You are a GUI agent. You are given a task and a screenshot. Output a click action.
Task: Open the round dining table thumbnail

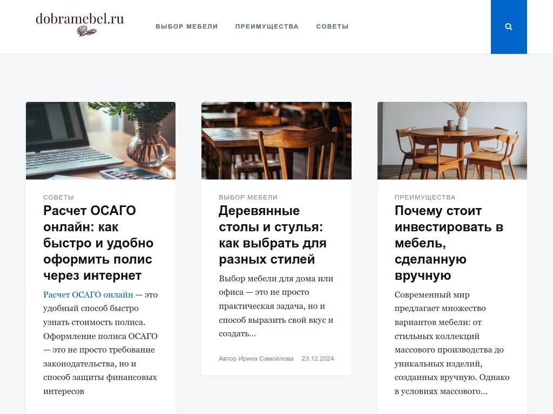tap(452, 141)
